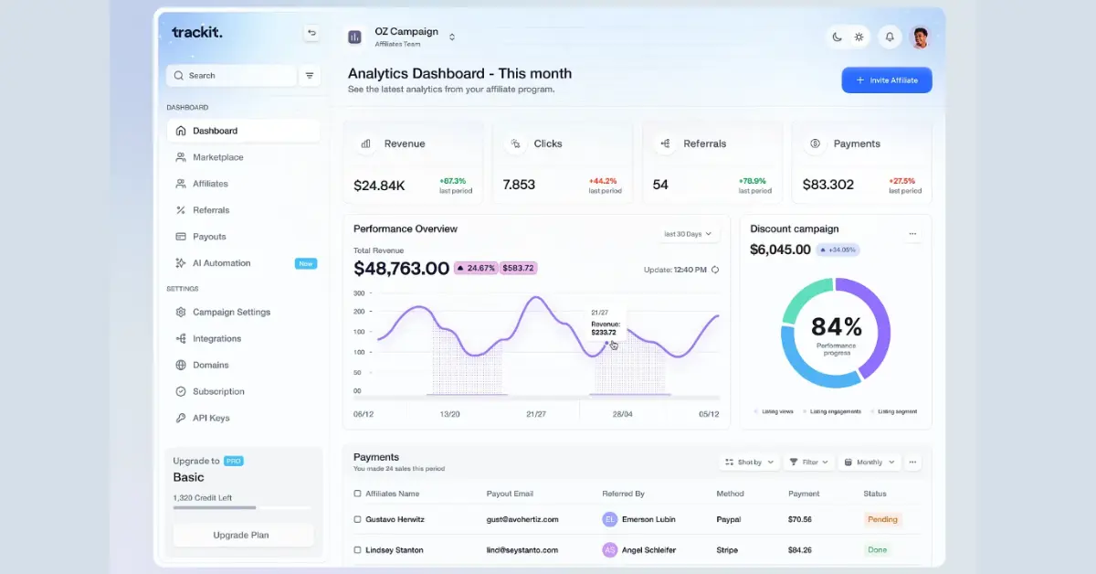Select all rows via the Affiliates Name checkbox
The height and width of the screenshot is (574, 1096).
356,493
